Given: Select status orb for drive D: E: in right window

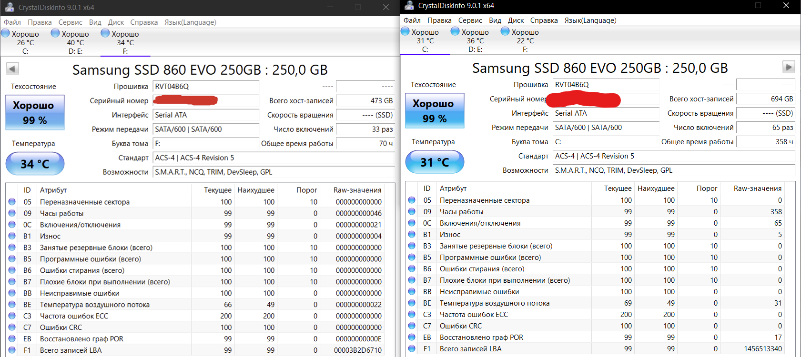Looking at the screenshot, I should (455, 31).
